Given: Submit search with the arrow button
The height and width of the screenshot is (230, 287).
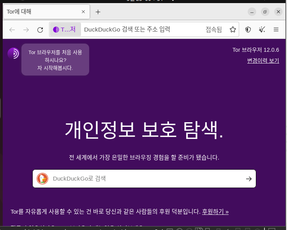Looking at the screenshot, I should 249,179.
